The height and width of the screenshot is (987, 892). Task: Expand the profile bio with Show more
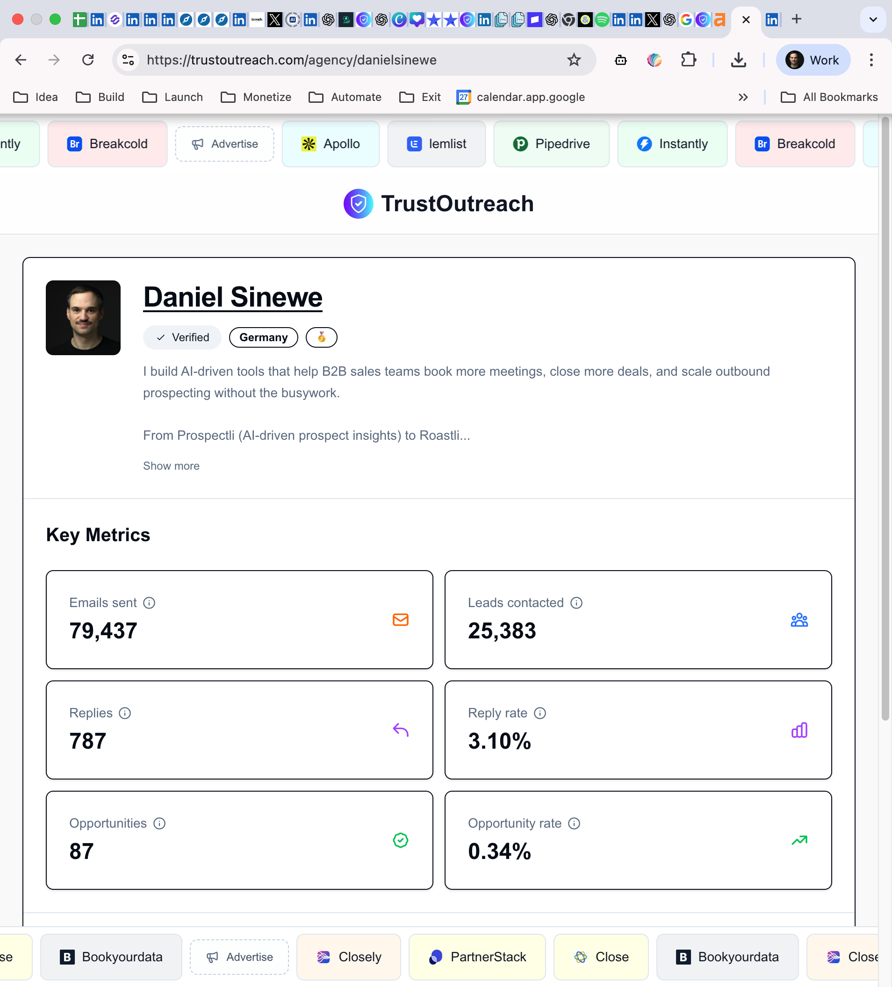click(171, 465)
